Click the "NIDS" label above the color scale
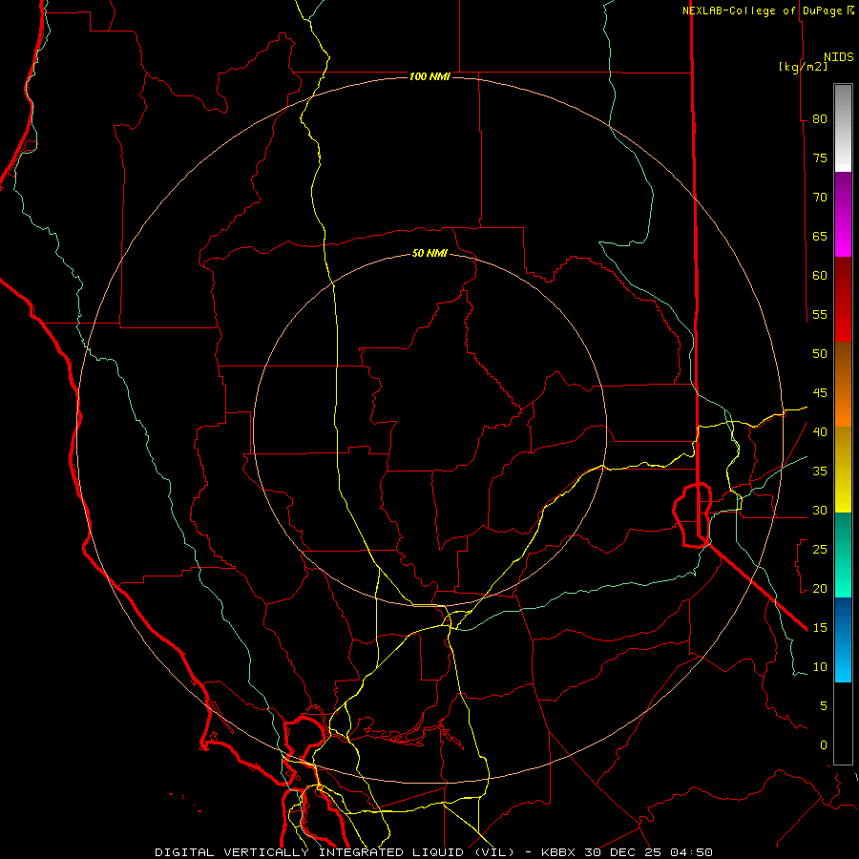 [x=839, y=57]
